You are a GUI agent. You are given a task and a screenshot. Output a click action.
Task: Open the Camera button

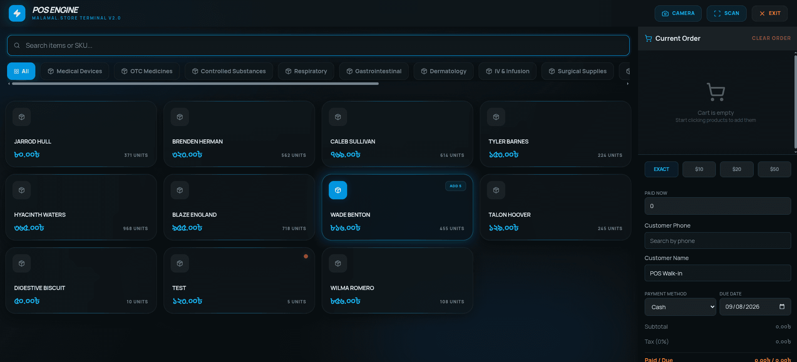[678, 13]
